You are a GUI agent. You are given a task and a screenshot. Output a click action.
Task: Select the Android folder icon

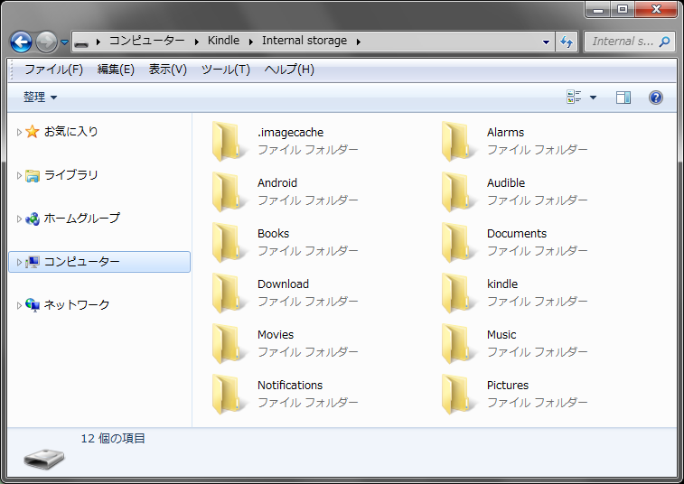click(225, 191)
